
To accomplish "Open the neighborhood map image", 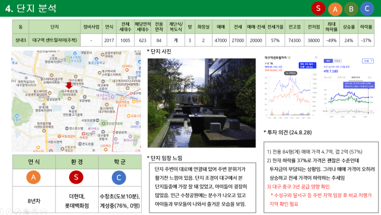I will 76,101.
